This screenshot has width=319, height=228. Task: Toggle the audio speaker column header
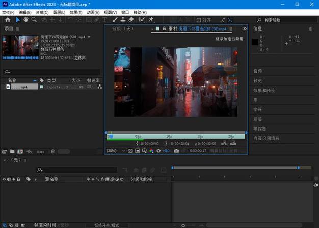click(9, 179)
